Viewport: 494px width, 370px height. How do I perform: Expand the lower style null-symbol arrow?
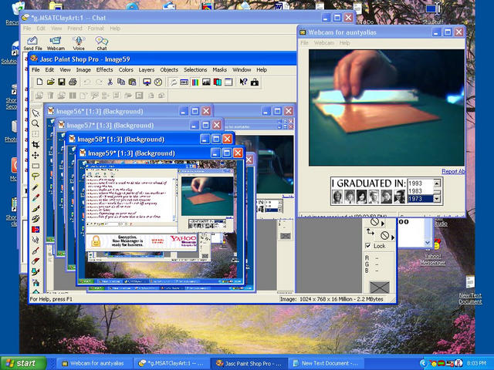click(x=393, y=237)
